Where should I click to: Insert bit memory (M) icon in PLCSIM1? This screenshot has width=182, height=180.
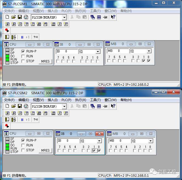[20, 24]
